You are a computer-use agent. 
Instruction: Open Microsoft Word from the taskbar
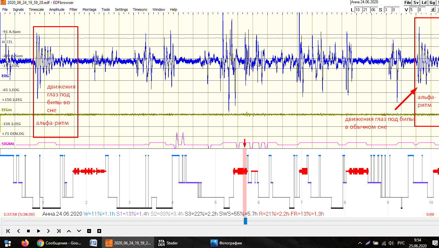tap(94, 243)
